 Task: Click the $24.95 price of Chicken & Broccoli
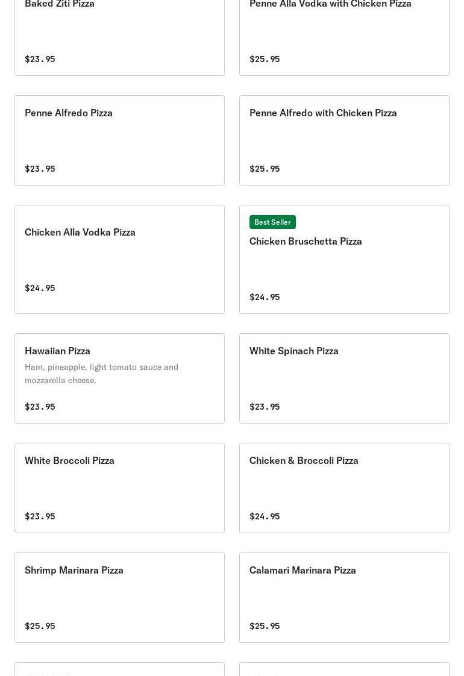tap(265, 516)
